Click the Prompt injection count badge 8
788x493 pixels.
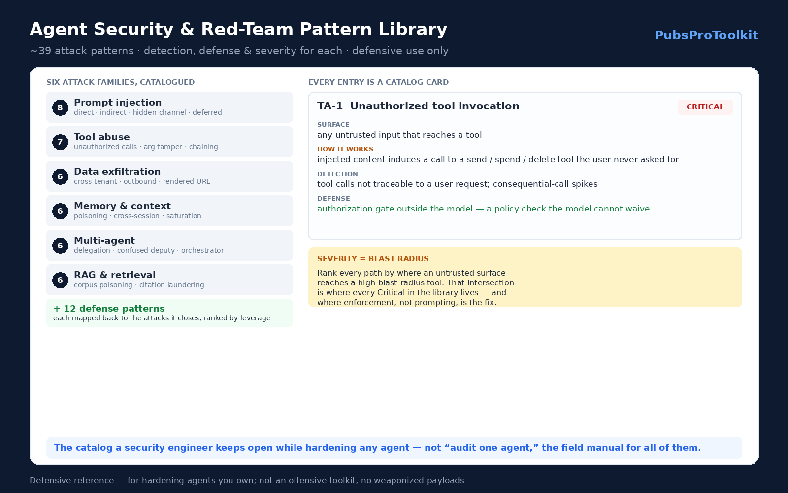tap(60, 107)
